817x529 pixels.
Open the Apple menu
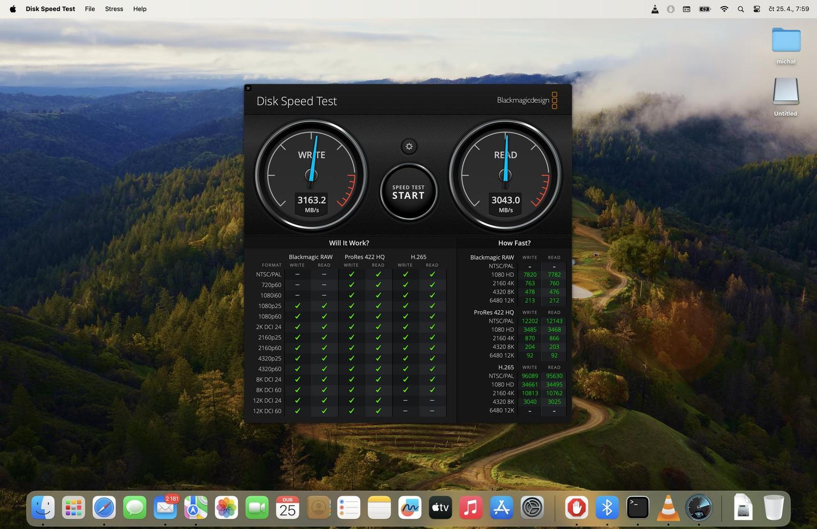coord(13,9)
